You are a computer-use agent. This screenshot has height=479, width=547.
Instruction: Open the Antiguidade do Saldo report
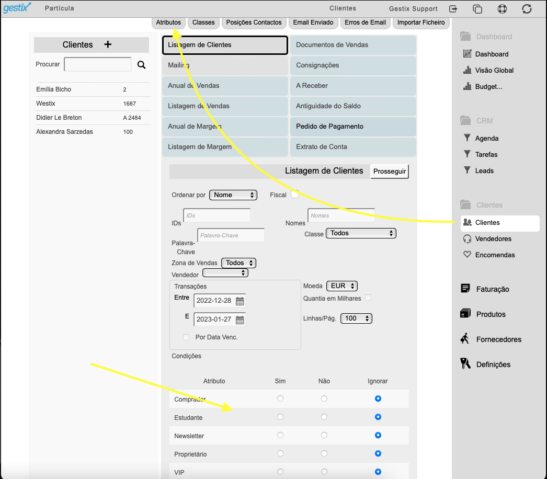[x=353, y=106]
